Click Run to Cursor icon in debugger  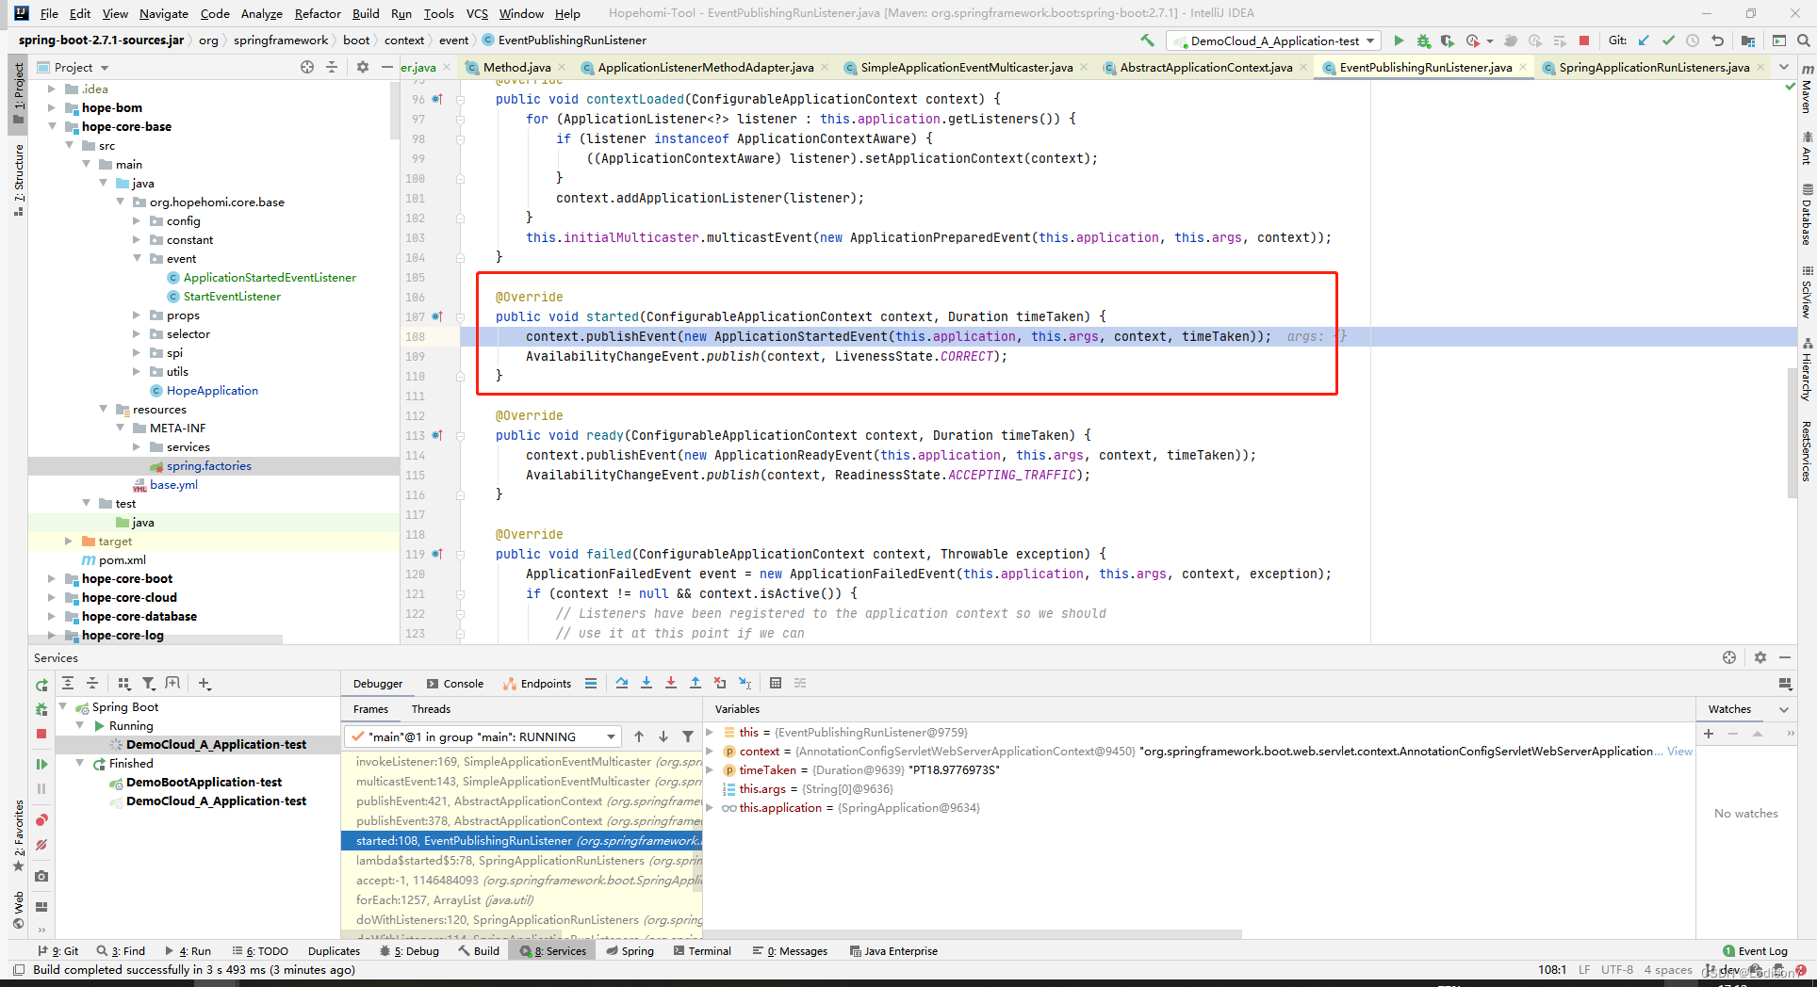(x=745, y=683)
